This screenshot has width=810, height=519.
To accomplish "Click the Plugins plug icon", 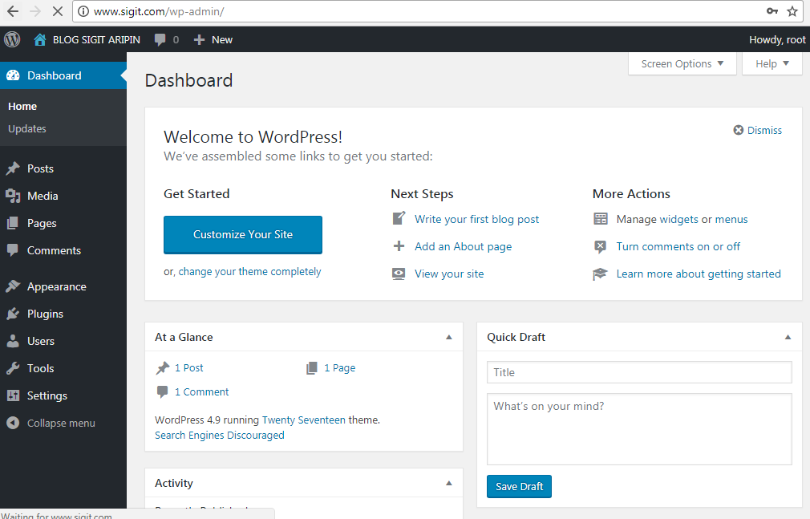I will (x=13, y=314).
